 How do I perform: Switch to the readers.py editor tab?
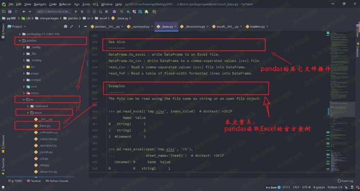tap(257, 27)
